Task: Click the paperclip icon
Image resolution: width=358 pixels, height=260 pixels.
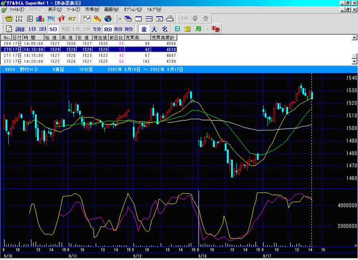Action: click(97, 19)
